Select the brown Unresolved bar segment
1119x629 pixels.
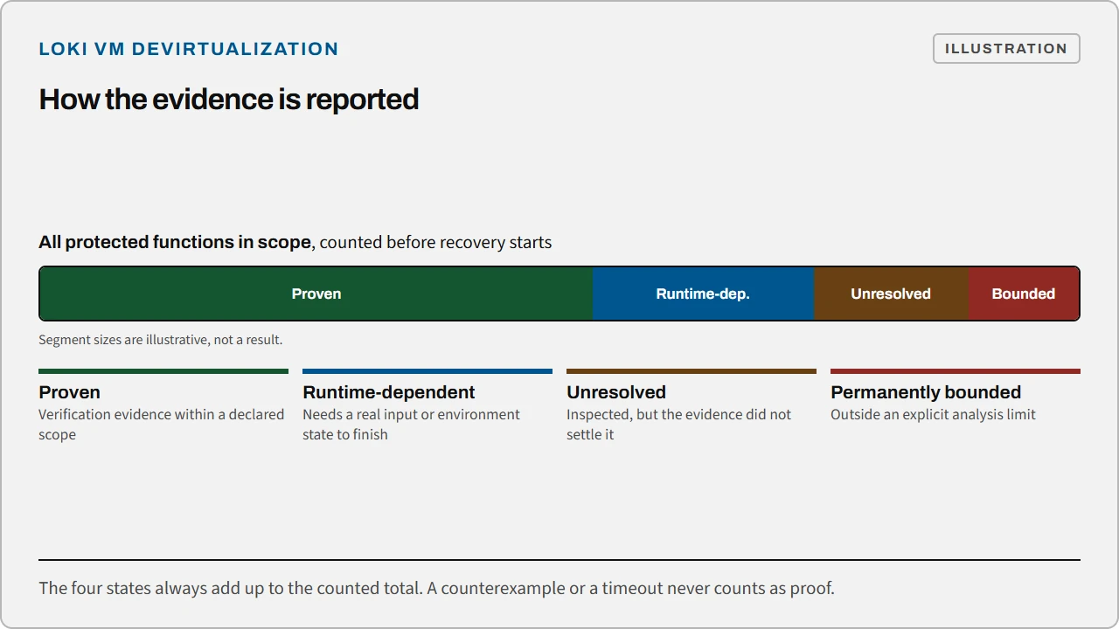point(891,294)
